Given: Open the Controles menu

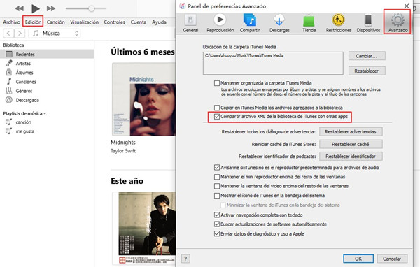Looking at the screenshot, I should point(114,22).
